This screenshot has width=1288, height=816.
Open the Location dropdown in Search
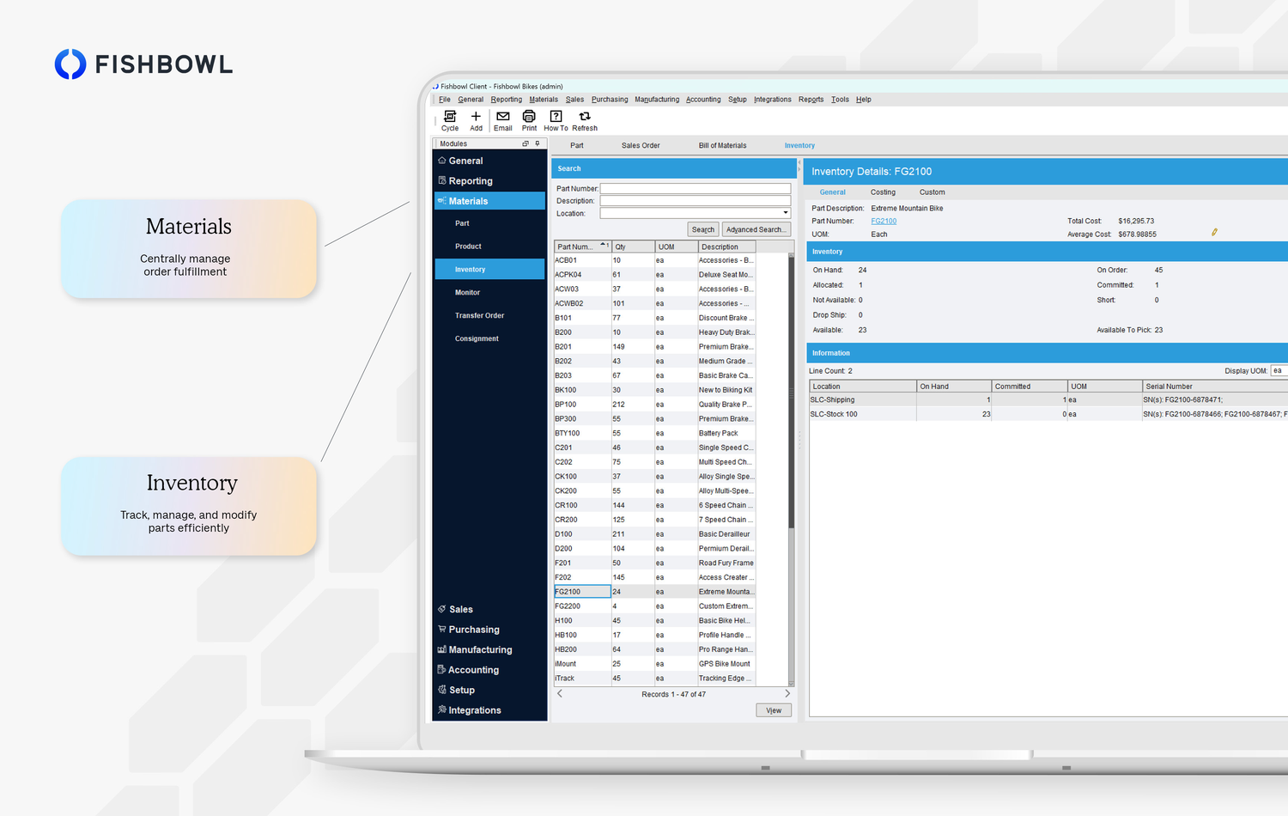[x=785, y=213]
